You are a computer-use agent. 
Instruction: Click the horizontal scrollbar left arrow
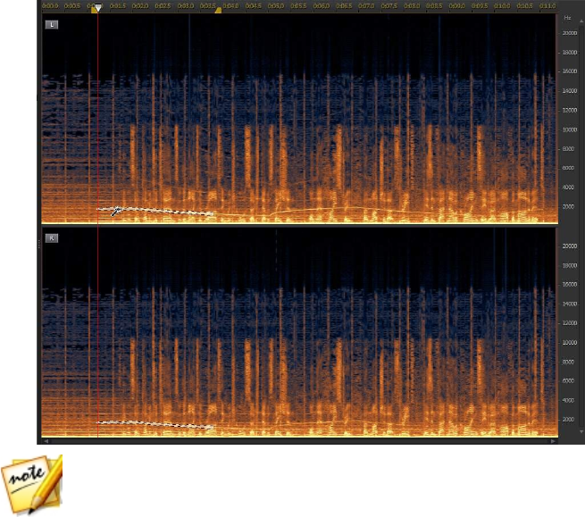[x=46, y=441]
